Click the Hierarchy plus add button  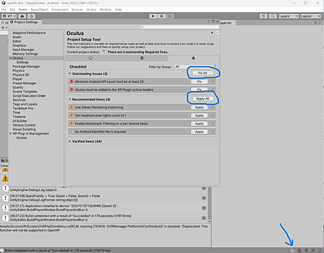[x=4, y=28]
